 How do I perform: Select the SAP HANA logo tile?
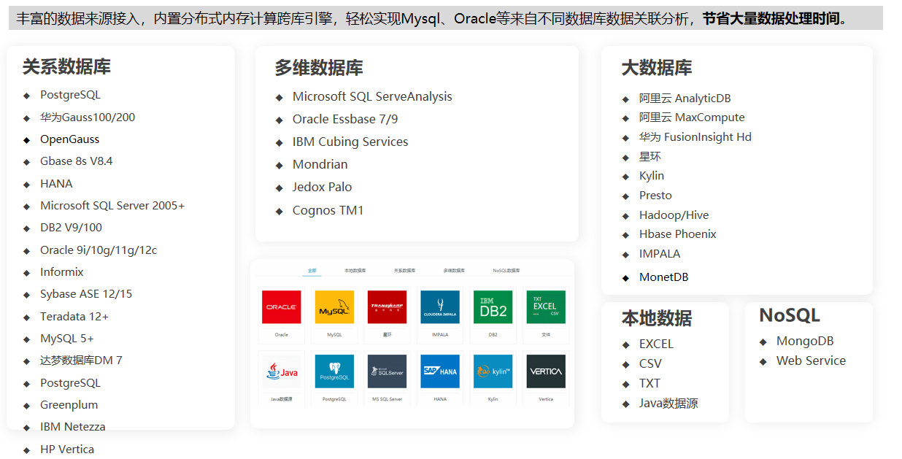coord(440,371)
